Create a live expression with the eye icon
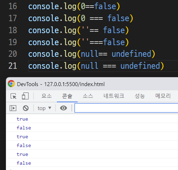Image resolution: width=178 pixels, height=170 pixels. pos(63,108)
